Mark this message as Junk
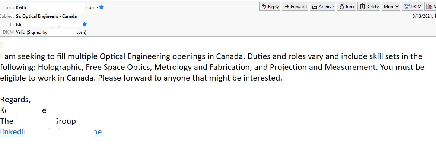The image size is (436, 156). [x=346, y=7]
